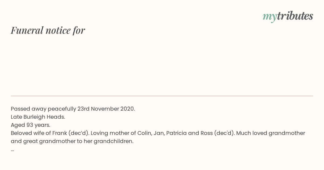Click the name "Jan" in the notice
This screenshot has width=324, height=170.
pyautogui.click(x=158, y=133)
